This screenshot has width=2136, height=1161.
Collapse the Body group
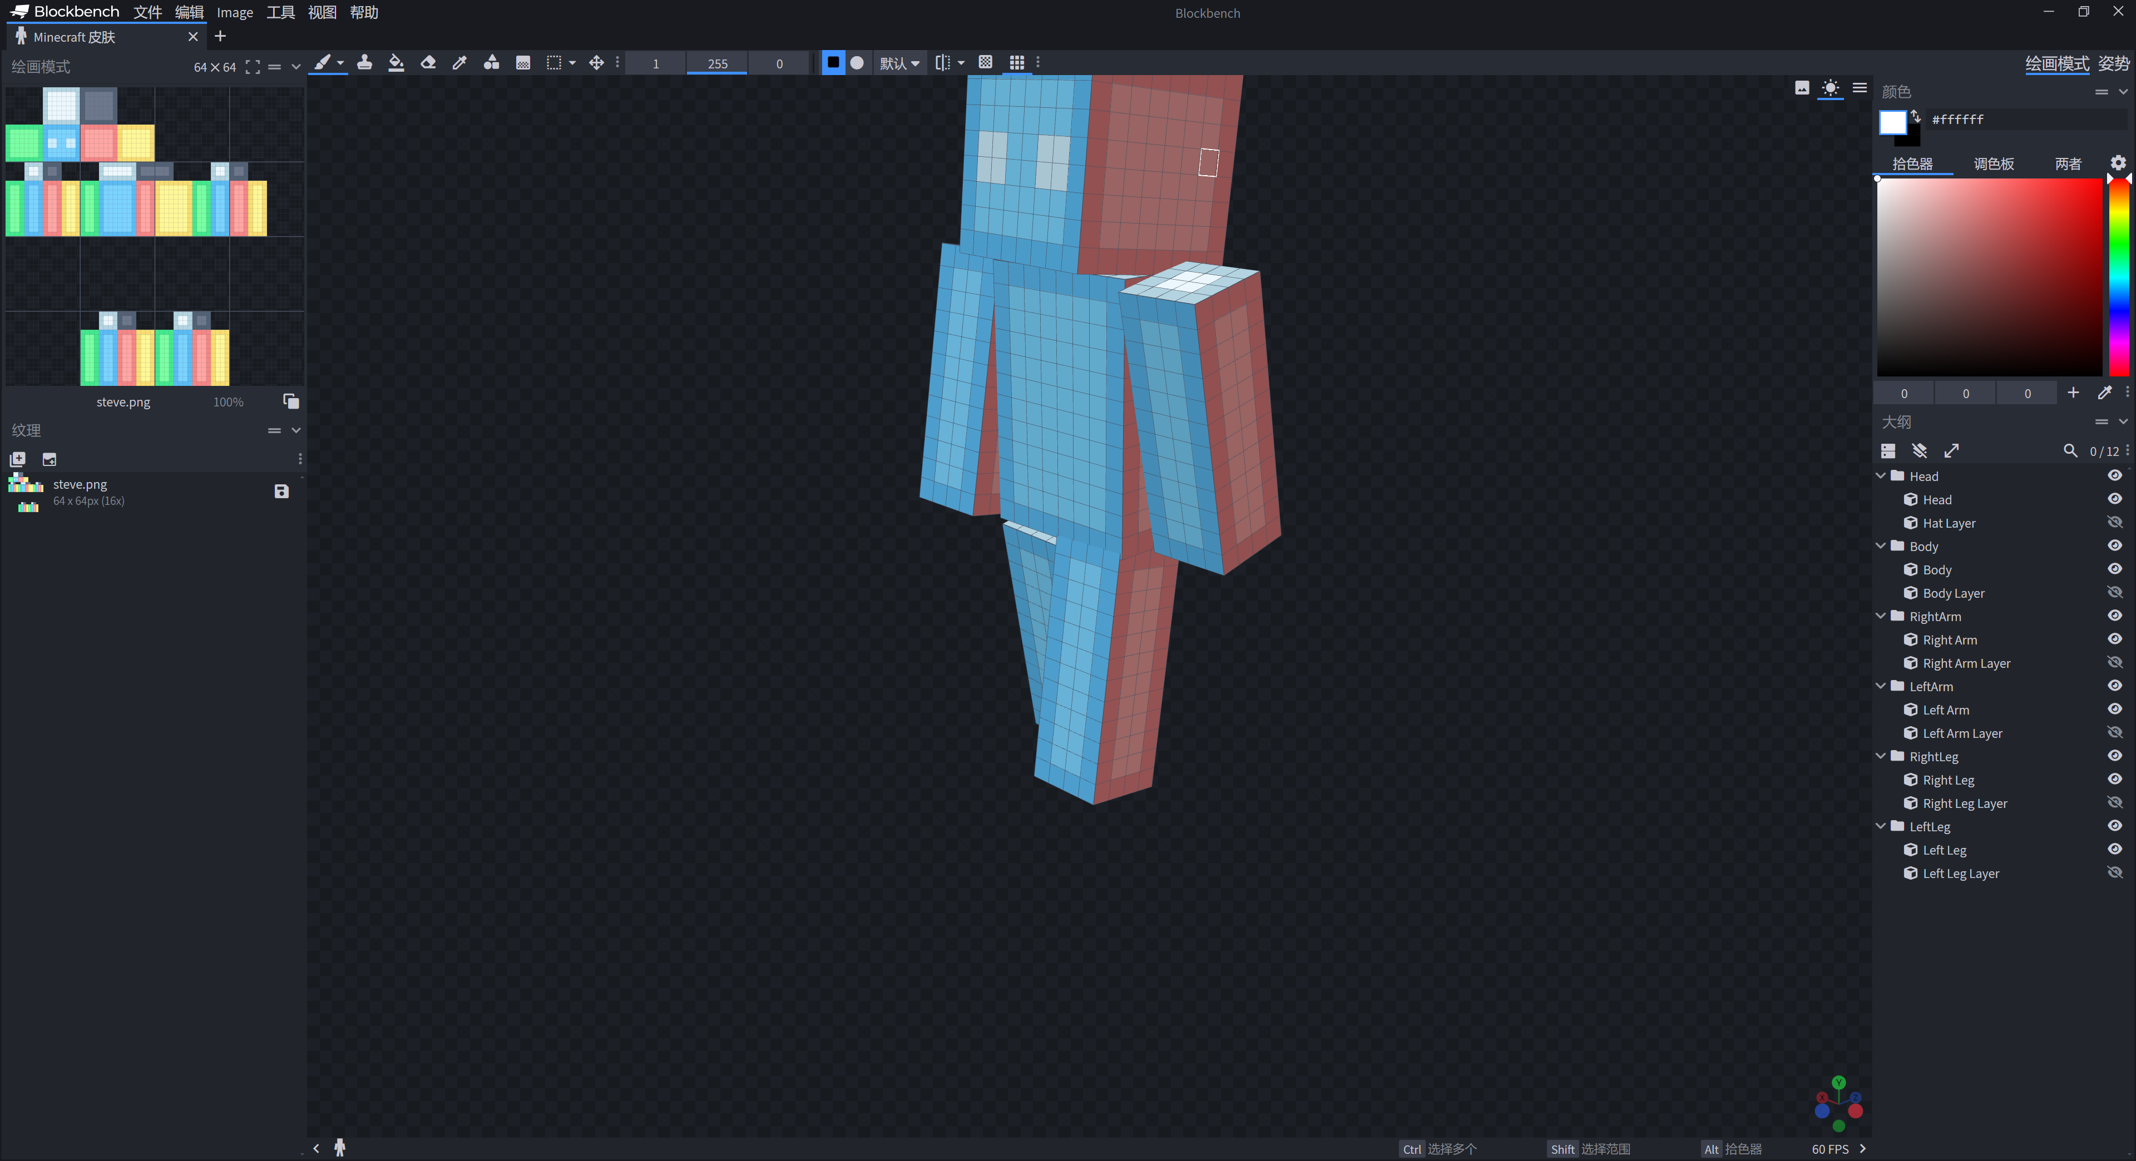click(1881, 546)
